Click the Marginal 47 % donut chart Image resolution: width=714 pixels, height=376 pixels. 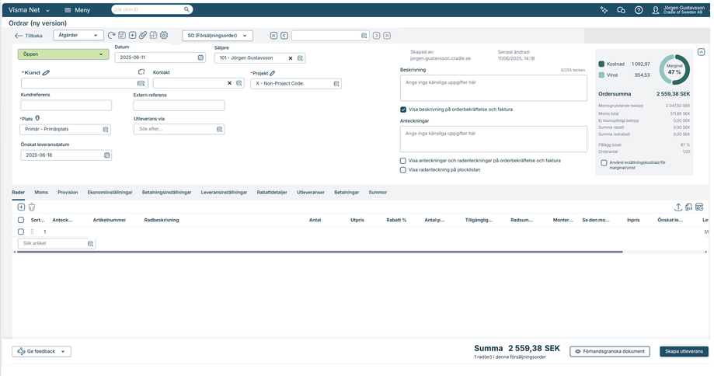click(x=674, y=70)
